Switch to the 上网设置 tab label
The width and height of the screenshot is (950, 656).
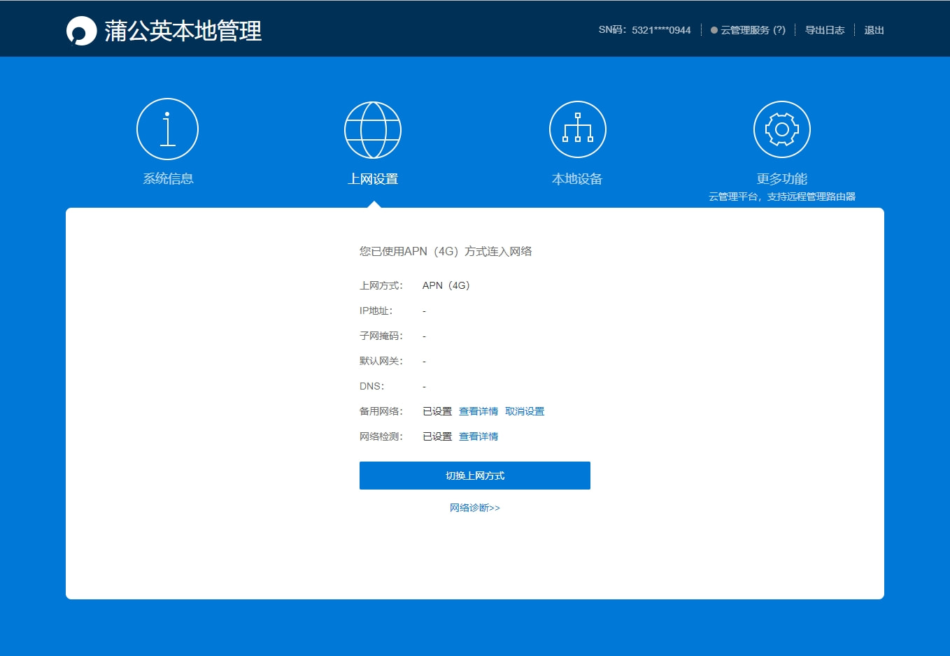(373, 179)
